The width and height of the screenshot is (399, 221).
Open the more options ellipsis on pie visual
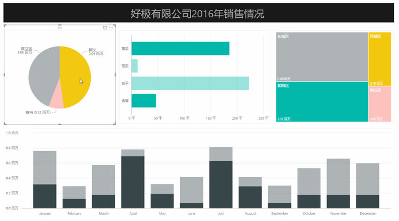click(x=111, y=28)
